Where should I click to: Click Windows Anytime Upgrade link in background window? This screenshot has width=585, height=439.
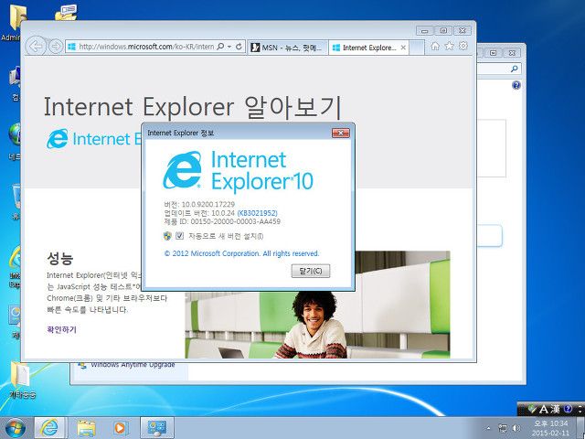pyautogui.click(x=133, y=365)
